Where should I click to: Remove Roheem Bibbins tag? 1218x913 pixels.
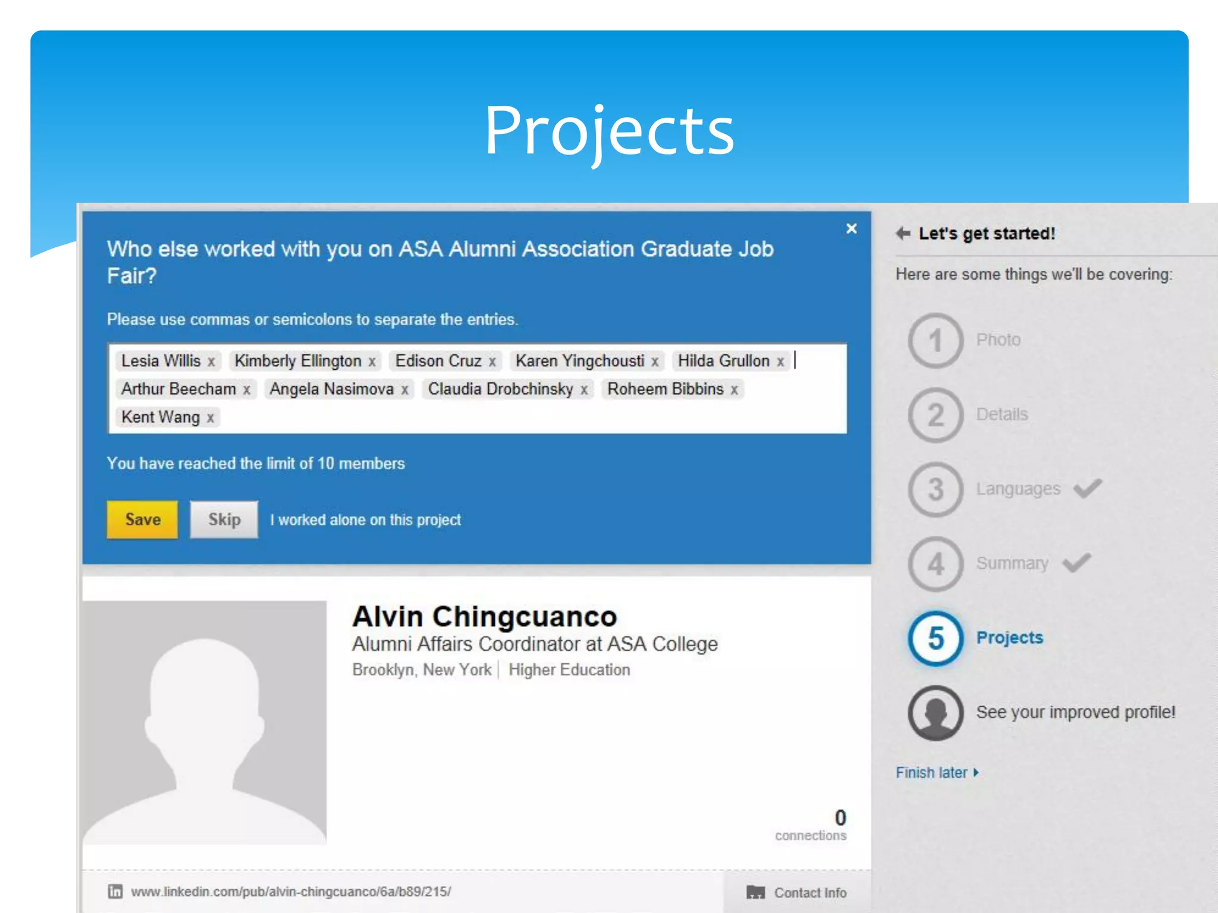[734, 390]
